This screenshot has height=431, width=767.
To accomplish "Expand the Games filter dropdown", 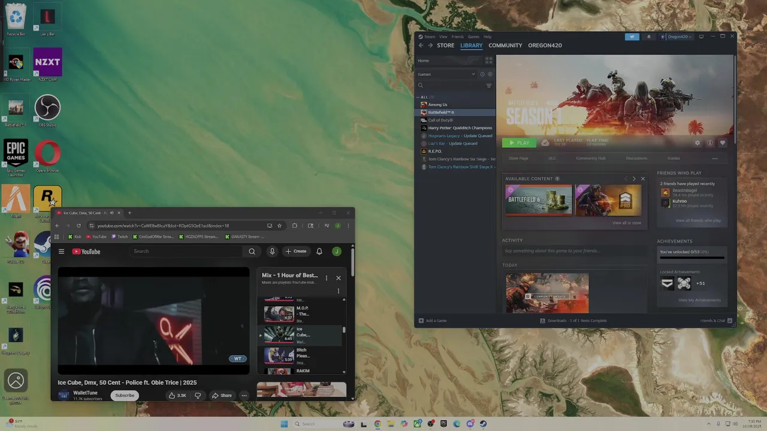I will pos(446,74).
